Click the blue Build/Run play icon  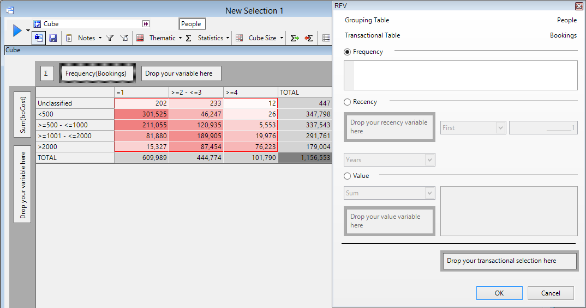click(x=17, y=30)
